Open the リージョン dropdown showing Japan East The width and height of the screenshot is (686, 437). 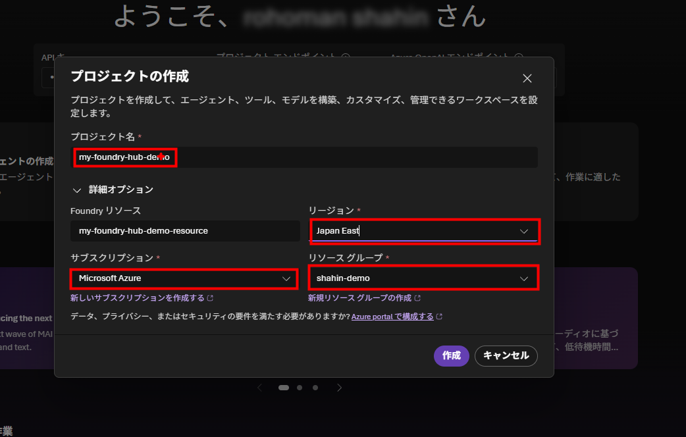click(x=424, y=231)
